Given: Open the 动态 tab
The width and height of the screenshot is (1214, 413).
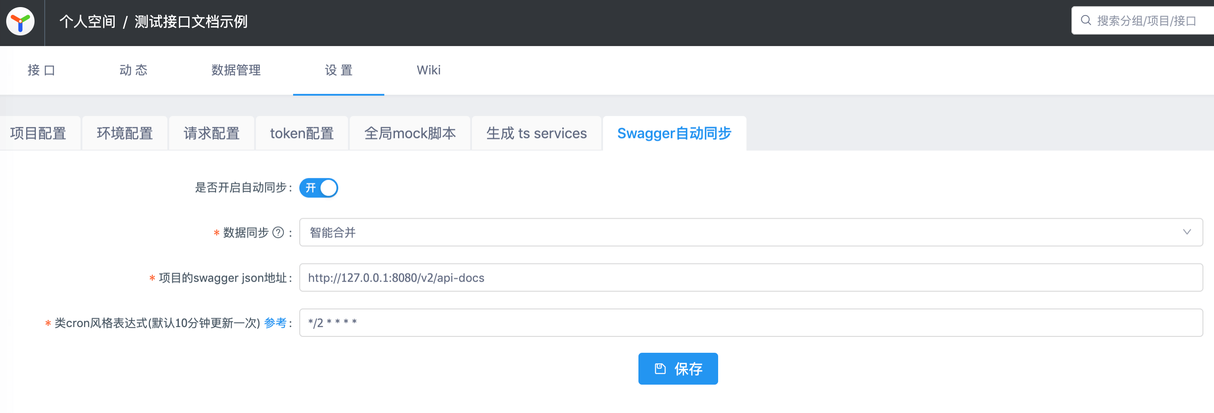Looking at the screenshot, I should tap(133, 70).
